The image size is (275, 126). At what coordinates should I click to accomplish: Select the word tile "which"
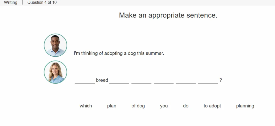click(x=86, y=106)
